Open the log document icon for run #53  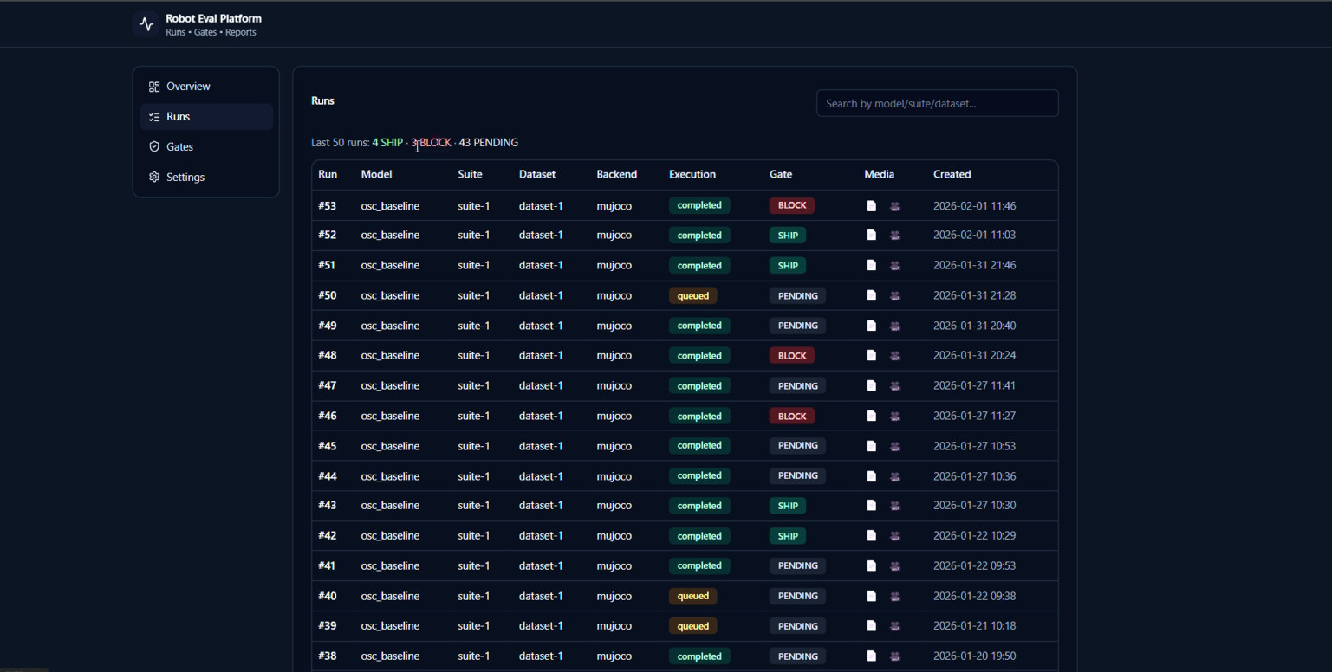[872, 205]
